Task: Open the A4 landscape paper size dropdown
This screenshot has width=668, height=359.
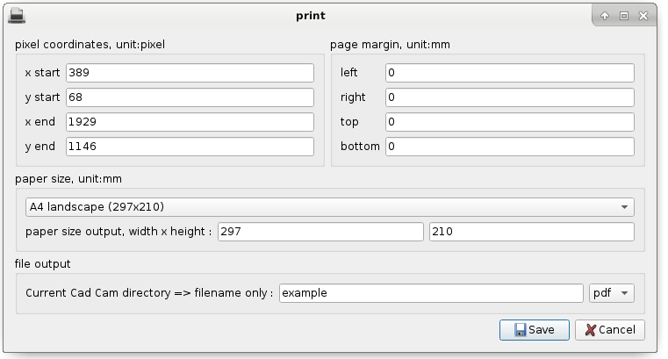Action: 330,207
